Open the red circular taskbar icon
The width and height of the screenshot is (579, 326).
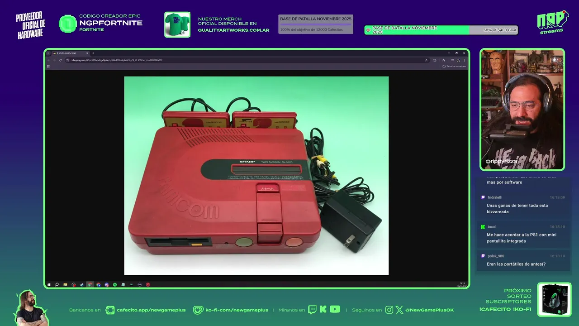point(148,285)
